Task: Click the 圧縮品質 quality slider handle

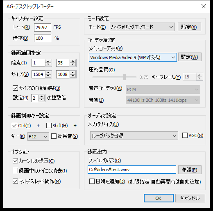Action: pos(125,77)
